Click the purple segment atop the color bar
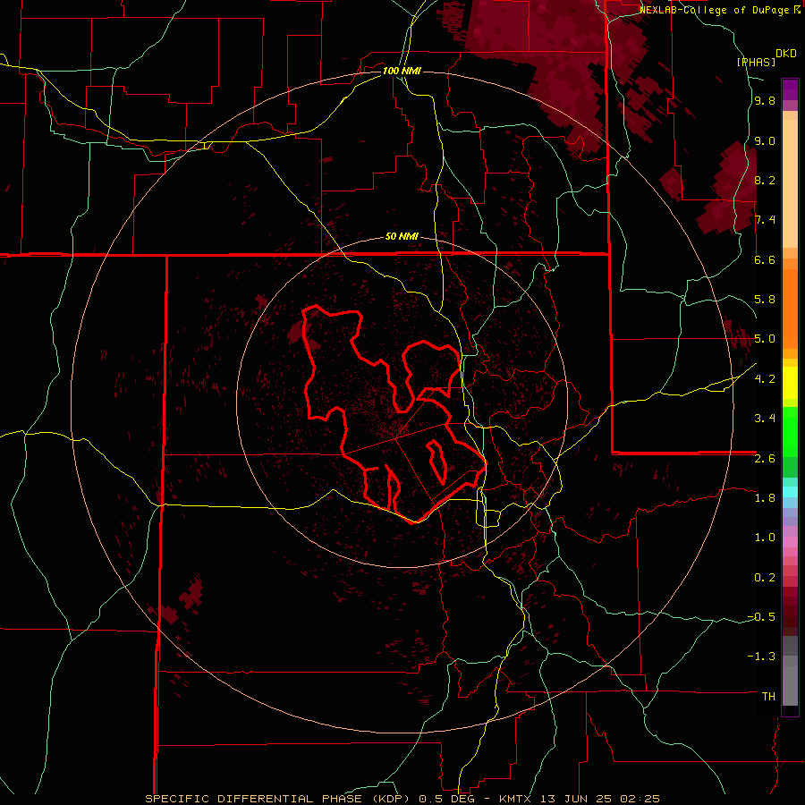This screenshot has width=805, height=805. [x=790, y=89]
